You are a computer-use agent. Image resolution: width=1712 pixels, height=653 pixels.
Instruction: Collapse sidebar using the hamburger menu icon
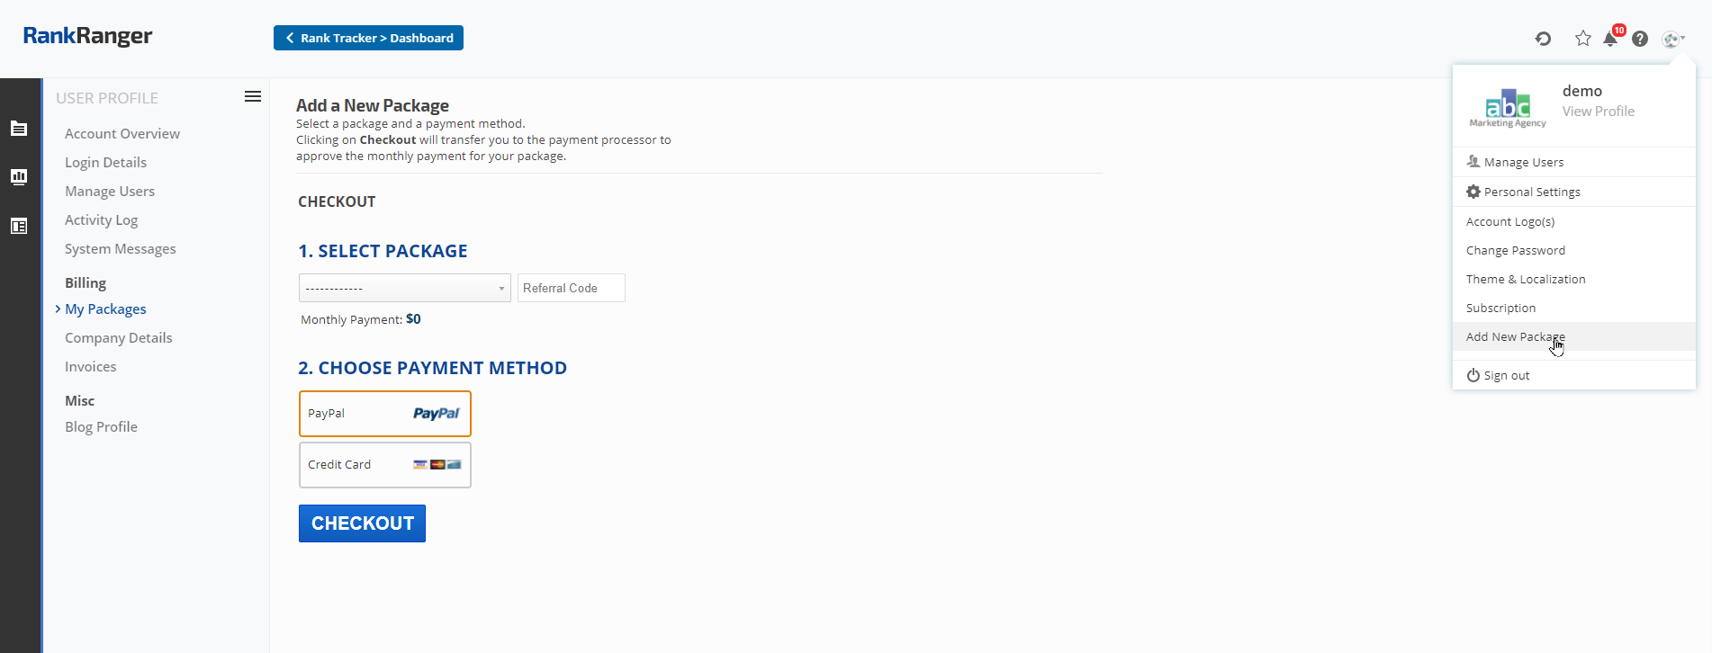click(253, 97)
